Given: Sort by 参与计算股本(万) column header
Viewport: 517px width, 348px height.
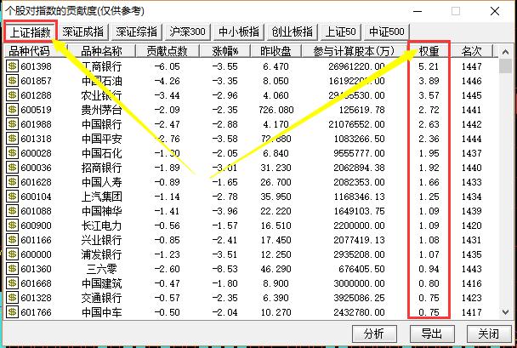Looking at the screenshot, I should [x=354, y=51].
